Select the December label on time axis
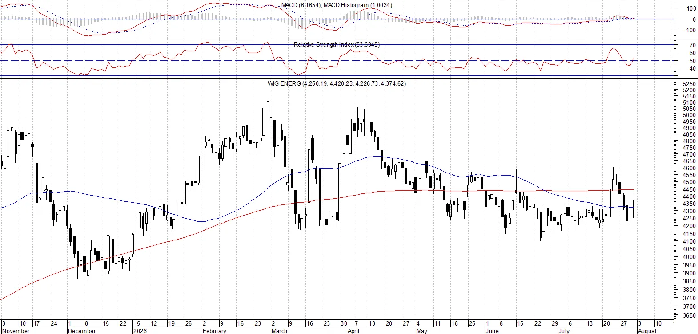The image size is (698, 334). point(82,331)
